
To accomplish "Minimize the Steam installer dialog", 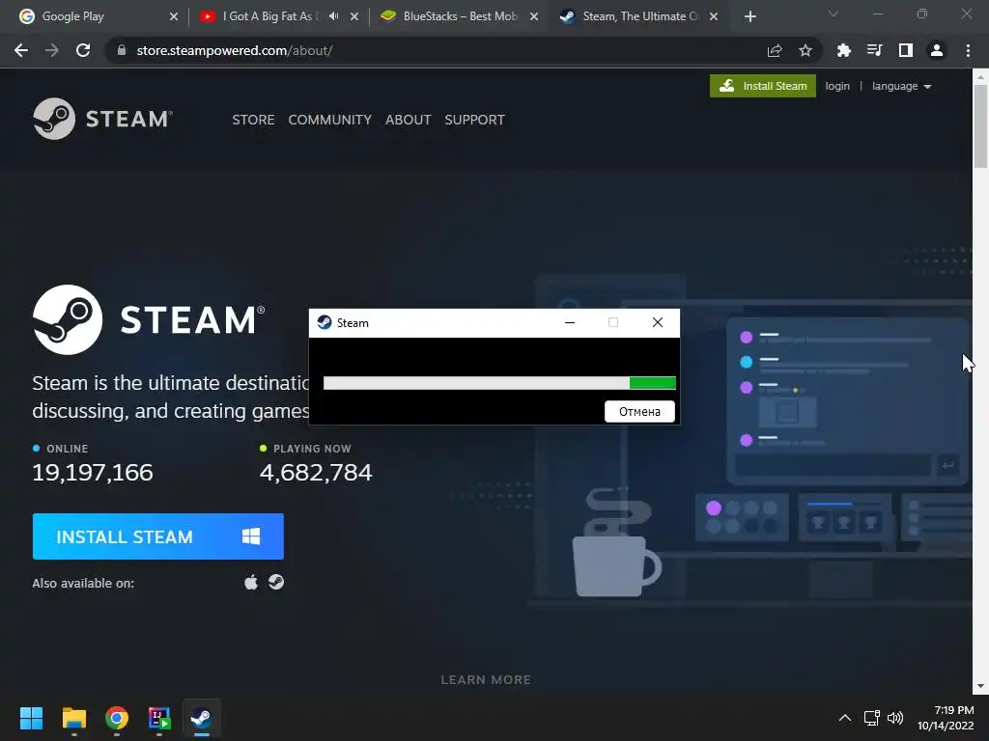I will click(570, 322).
